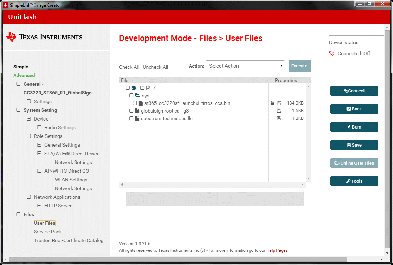Tick checkbox for globalsign root ca - g3
393x265 pixels.
(131, 110)
